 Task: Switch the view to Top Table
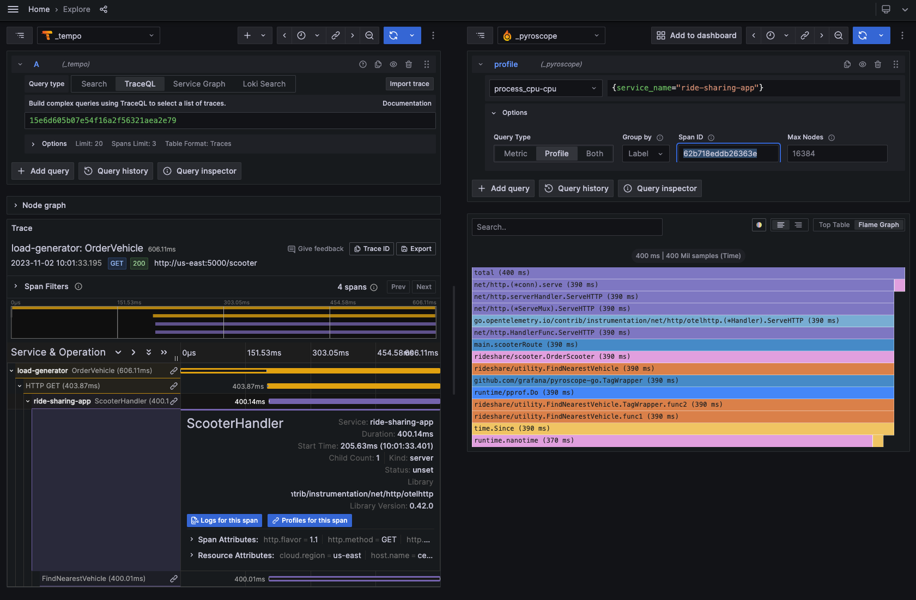(834, 225)
